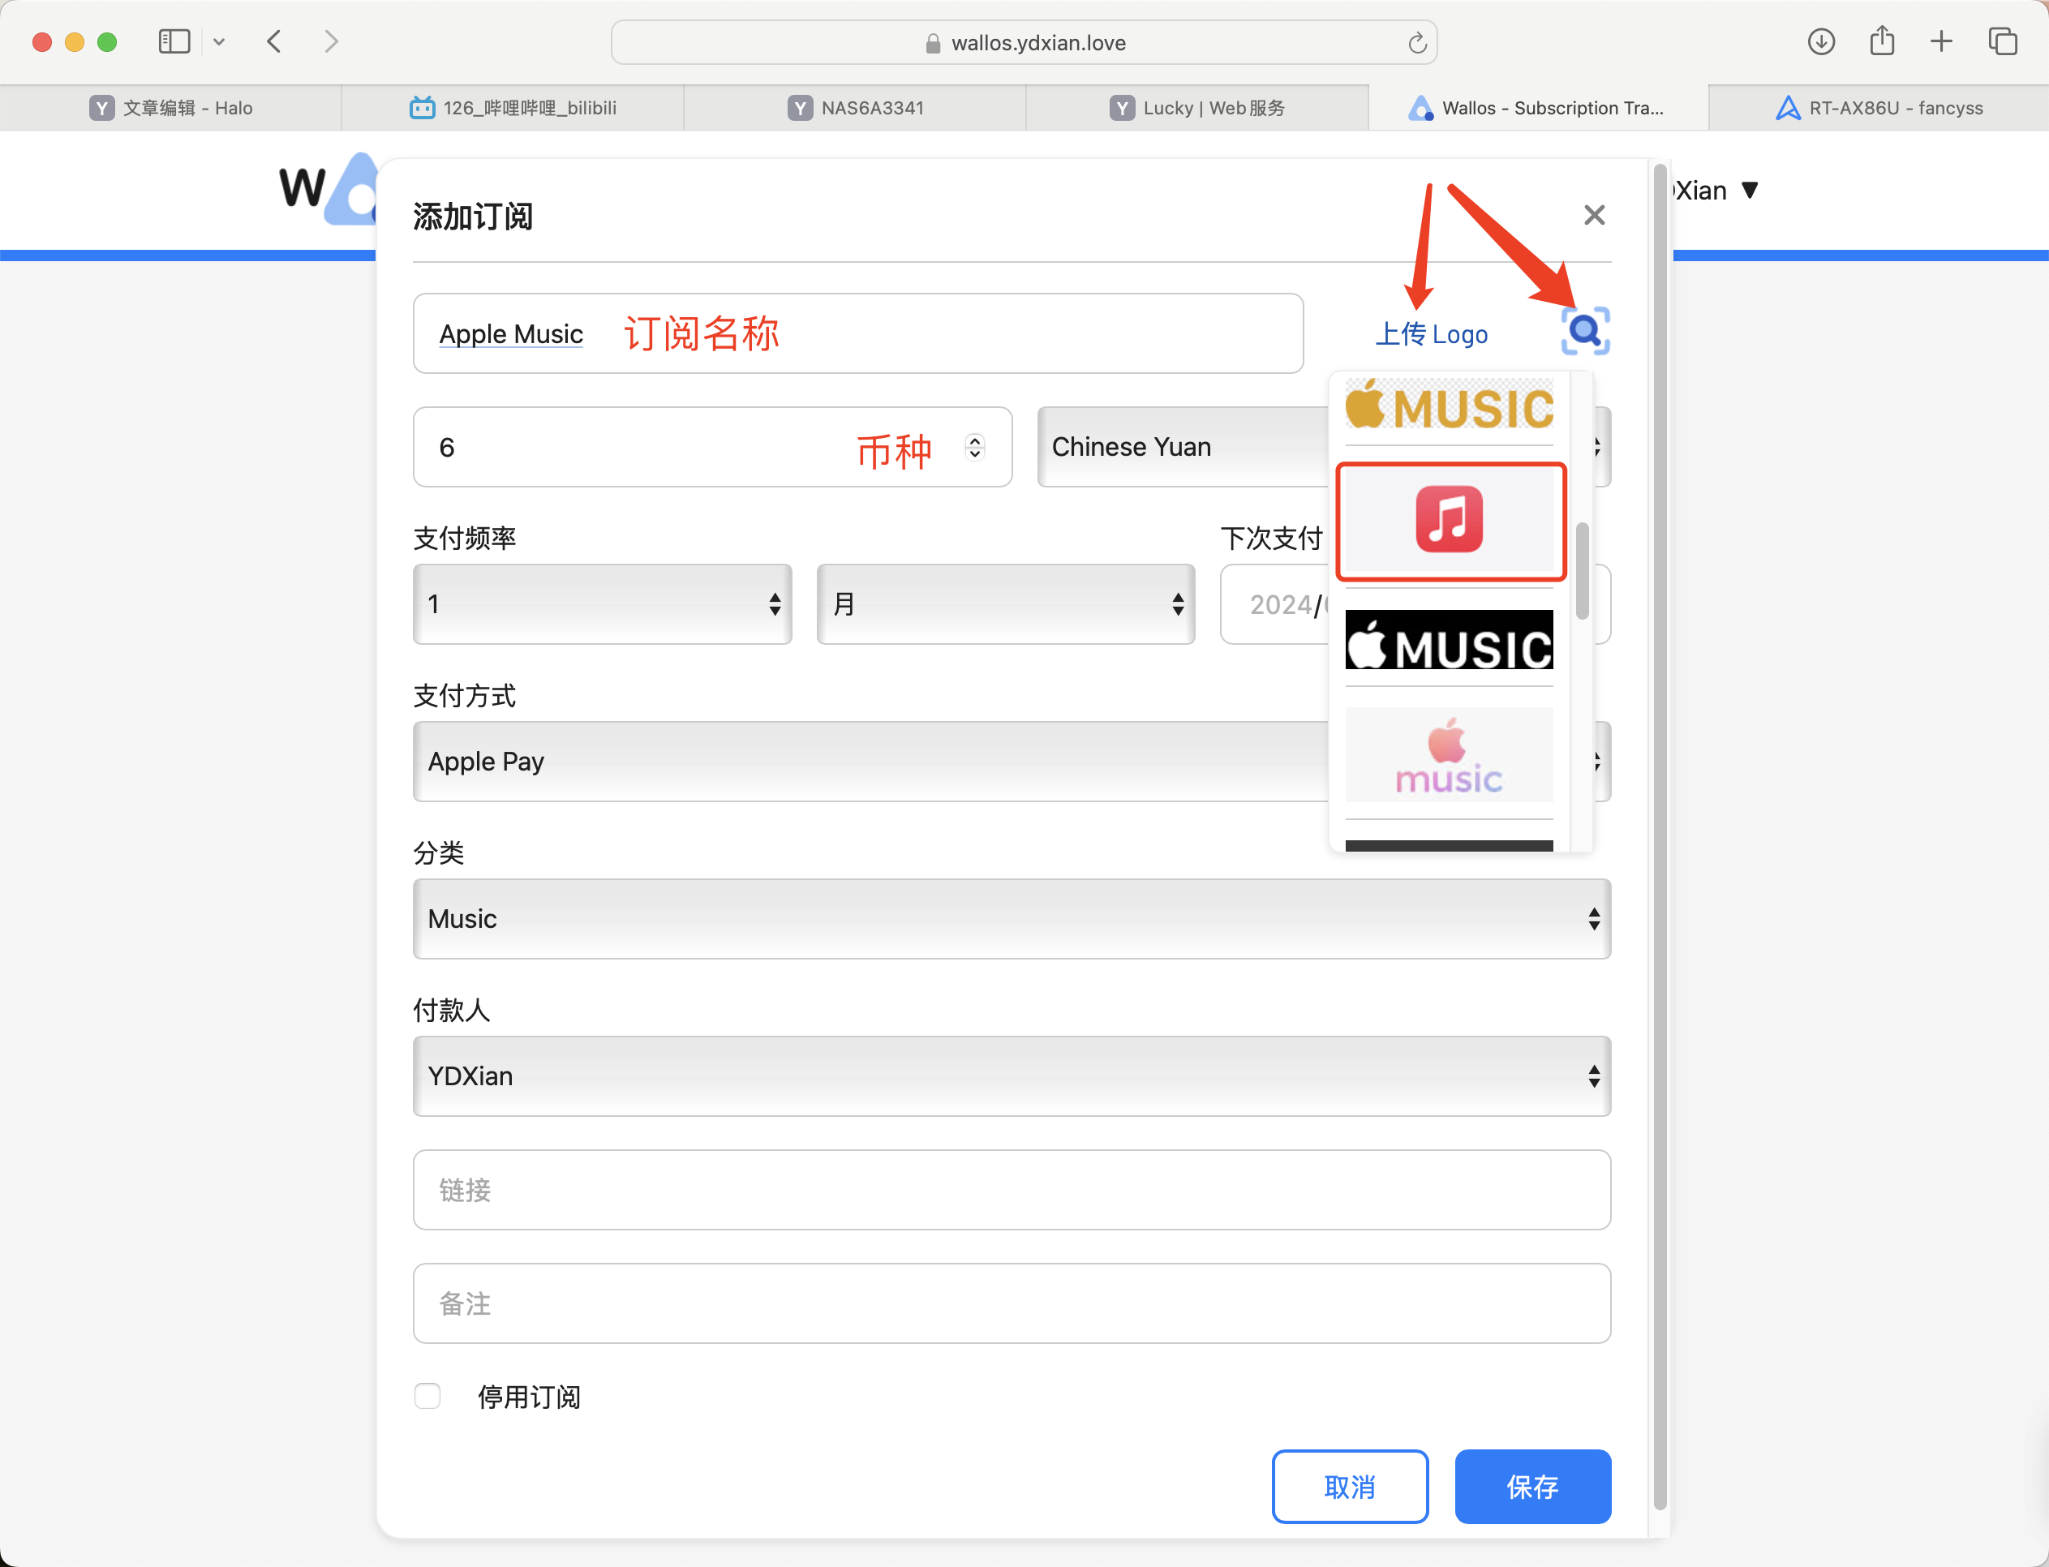Toggle the Safari sidebar button
This screenshot has width=2049, height=1567.
pyautogui.click(x=174, y=42)
